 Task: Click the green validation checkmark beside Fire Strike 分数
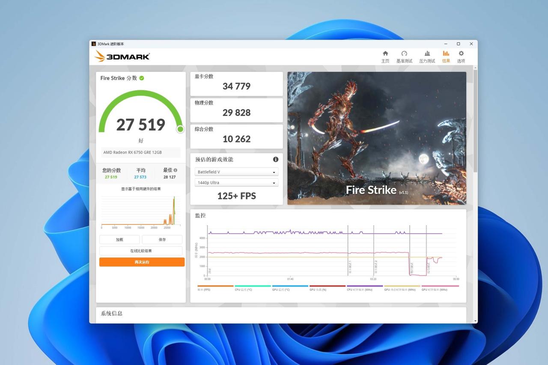click(142, 78)
